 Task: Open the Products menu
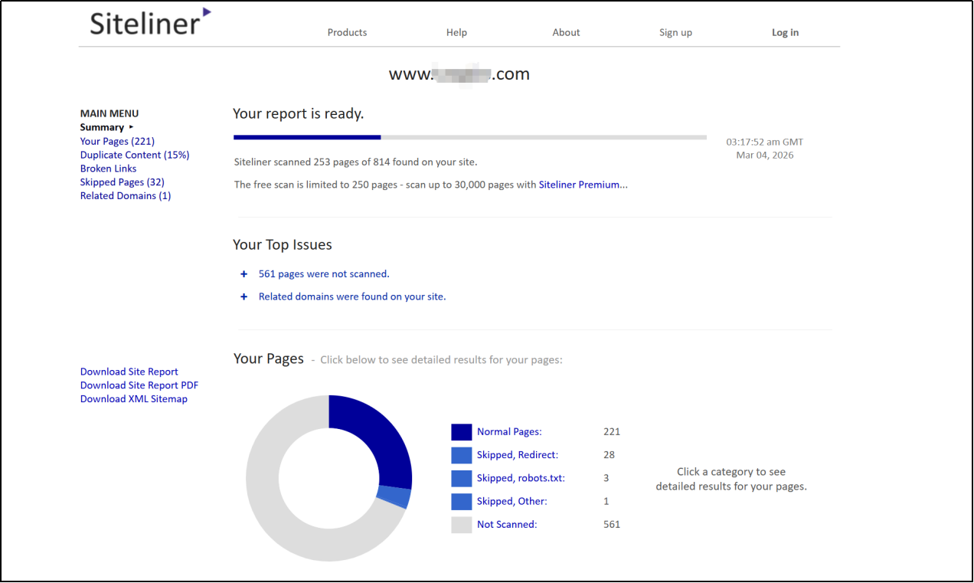point(347,32)
